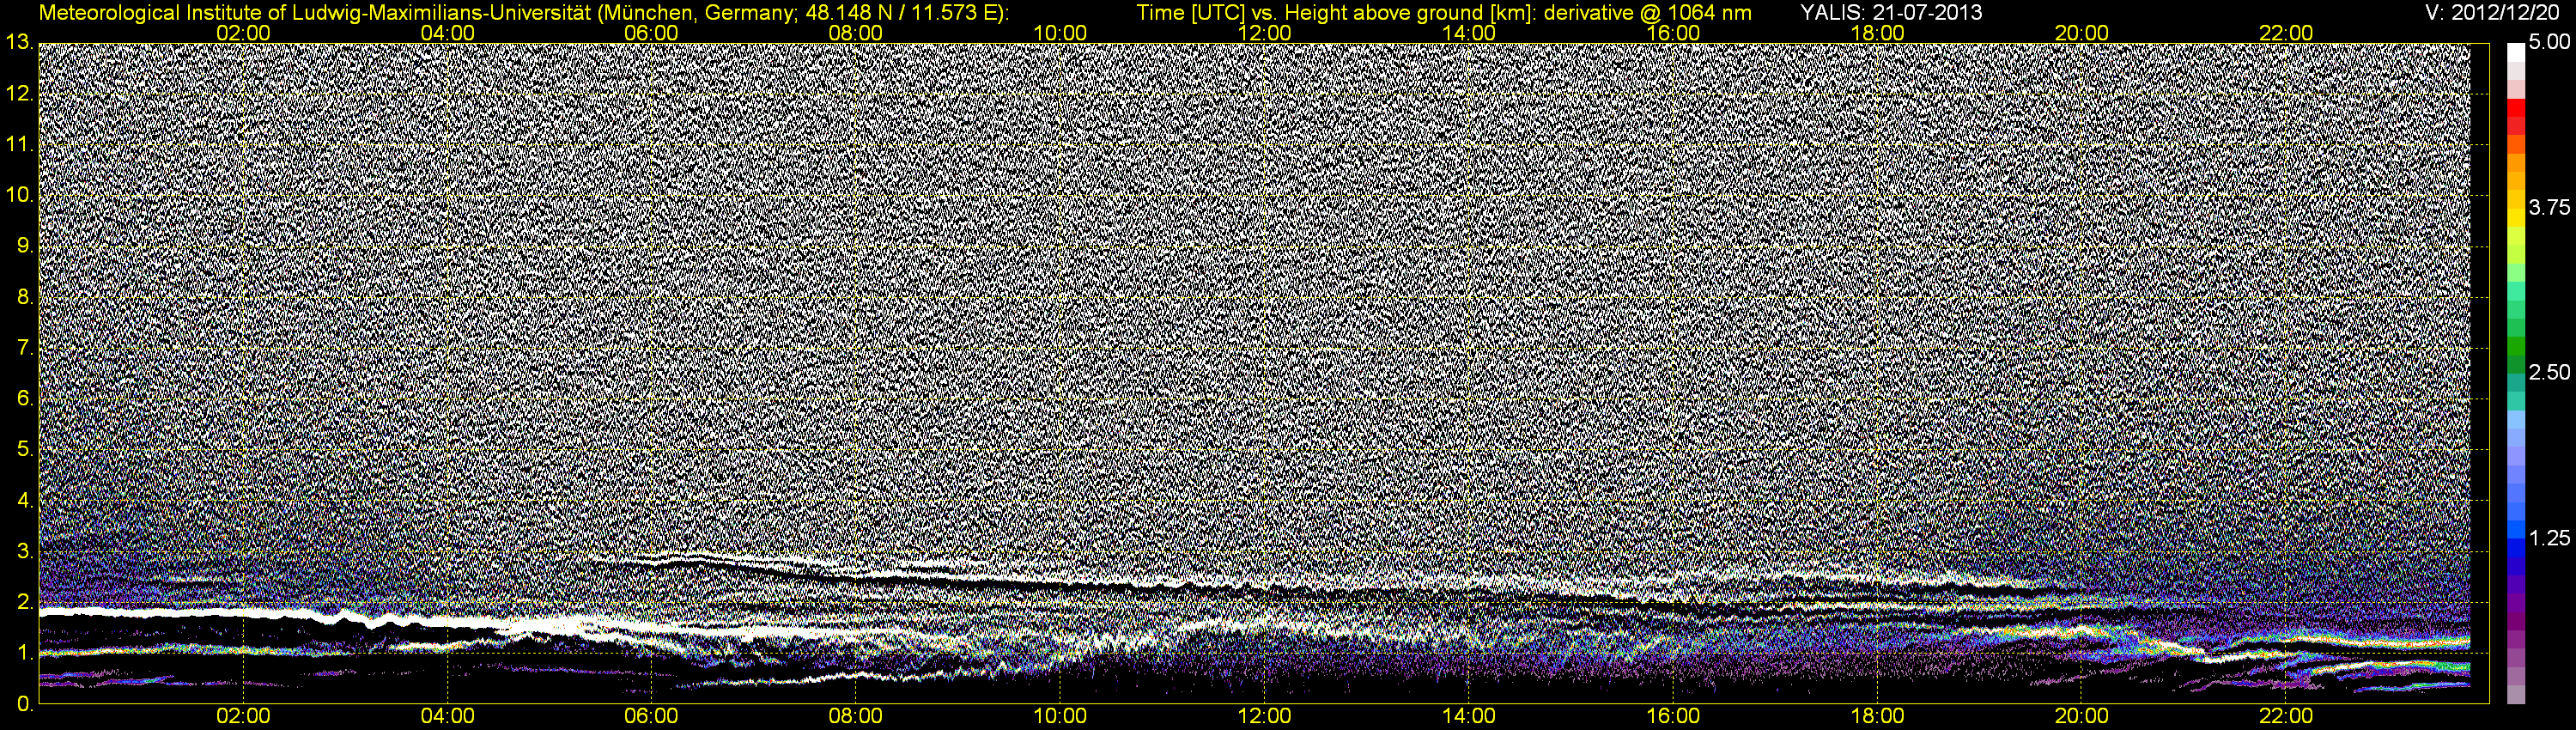Click the 20:00 label on the top time axis
Viewport: 2576px width, 730px height.
pos(2082,33)
